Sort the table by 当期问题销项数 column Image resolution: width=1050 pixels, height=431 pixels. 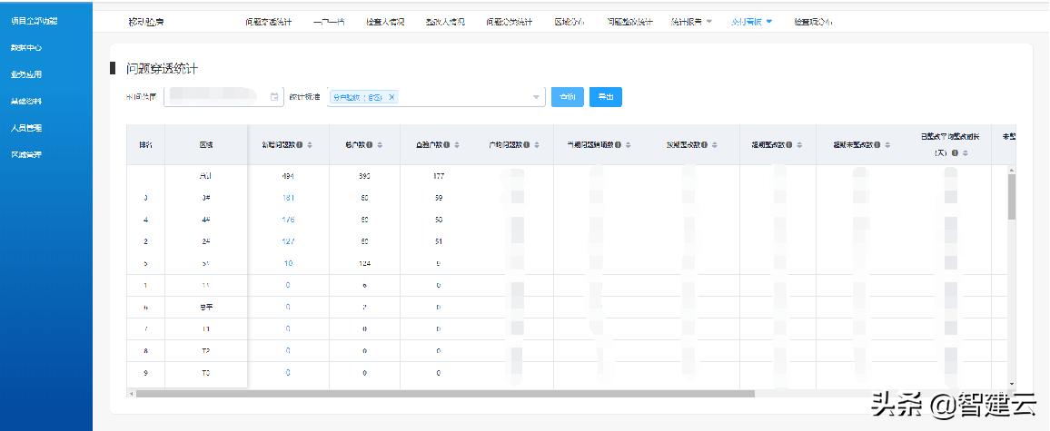629,144
